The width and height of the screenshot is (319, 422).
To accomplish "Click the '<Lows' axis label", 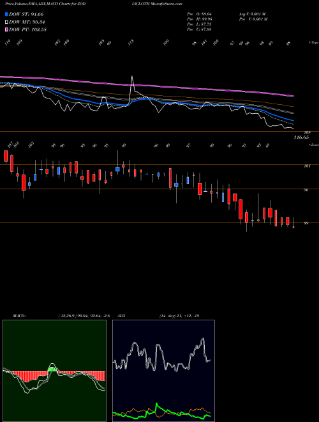I will [x=313, y=145].
